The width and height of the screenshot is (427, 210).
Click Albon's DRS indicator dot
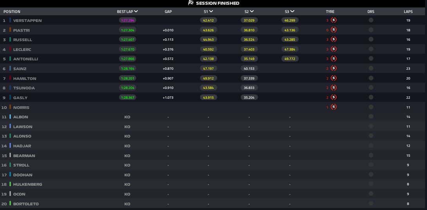(371, 116)
